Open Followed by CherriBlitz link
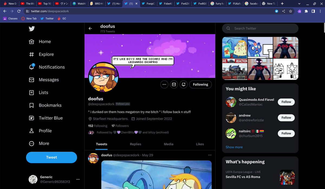325x189 pixels. 133,132
